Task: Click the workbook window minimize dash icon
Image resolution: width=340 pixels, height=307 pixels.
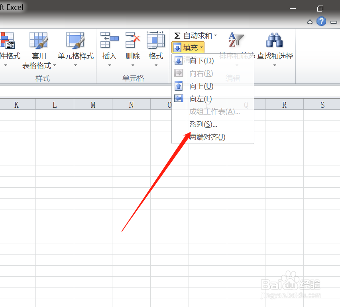Action: point(334,22)
